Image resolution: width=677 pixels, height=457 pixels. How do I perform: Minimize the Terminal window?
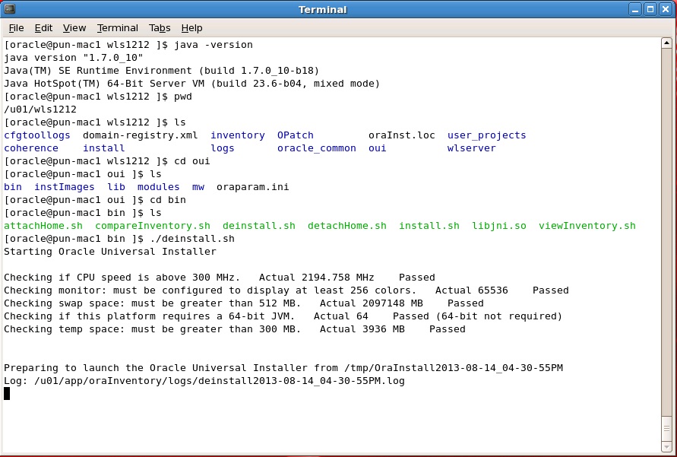coord(634,9)
